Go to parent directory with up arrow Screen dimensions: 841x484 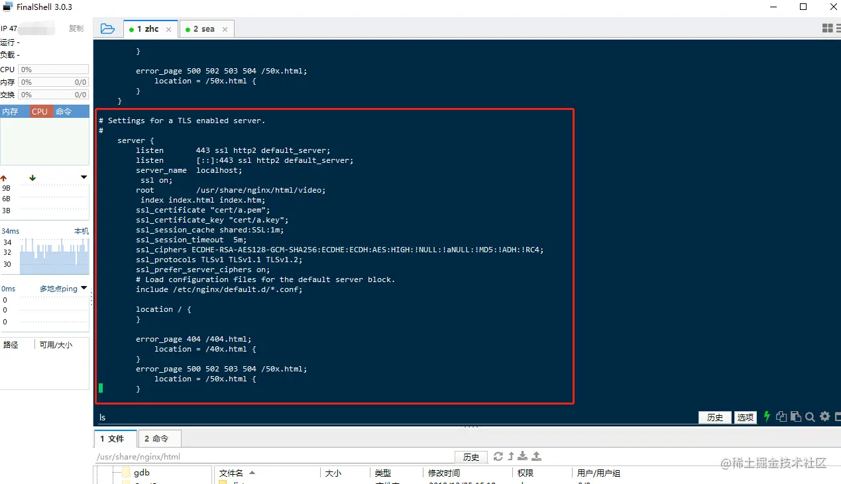click(511, 456)
